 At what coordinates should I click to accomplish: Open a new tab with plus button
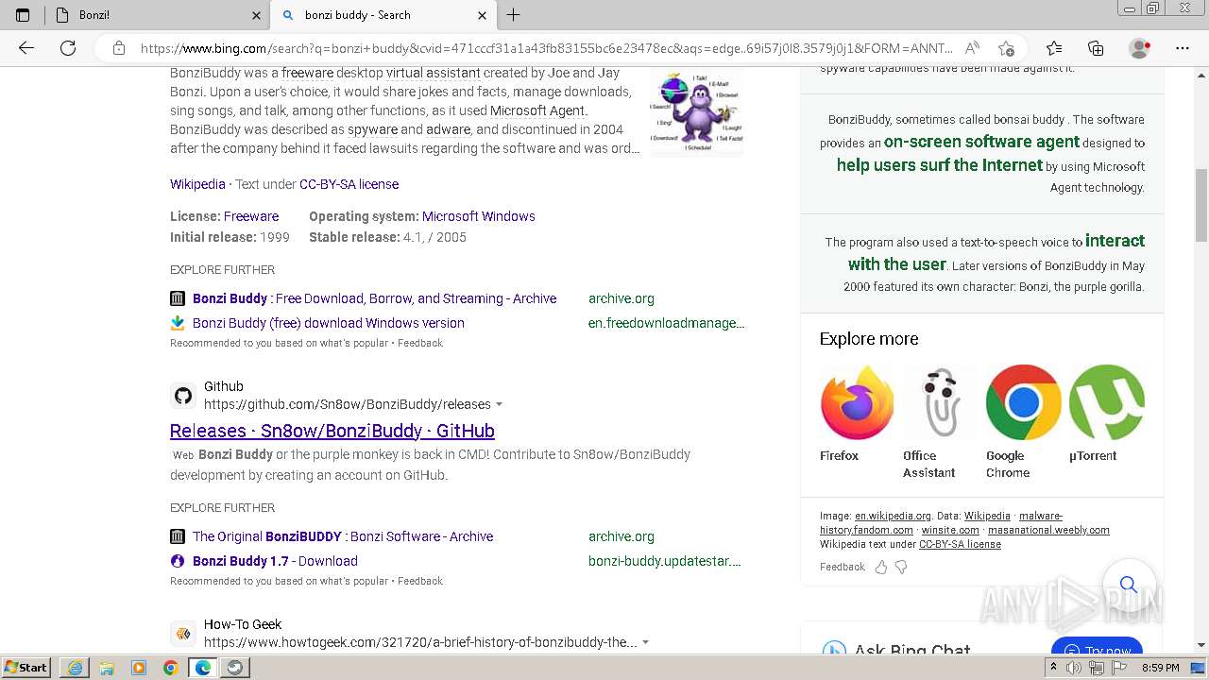click(514, 15)
